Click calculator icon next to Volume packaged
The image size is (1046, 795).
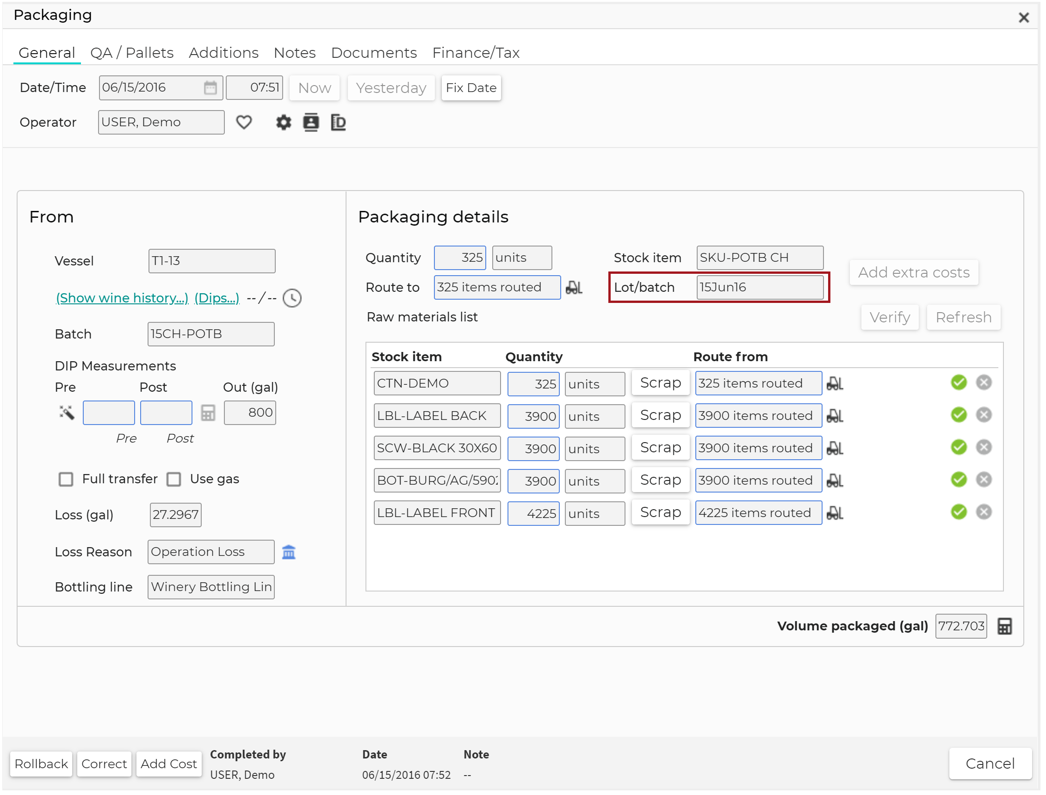pyautogui.click(x=1006, y=627)
